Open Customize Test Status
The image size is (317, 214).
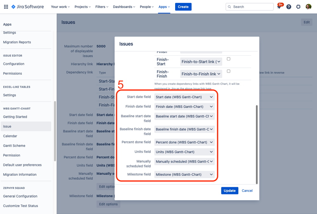pos(21,206)
